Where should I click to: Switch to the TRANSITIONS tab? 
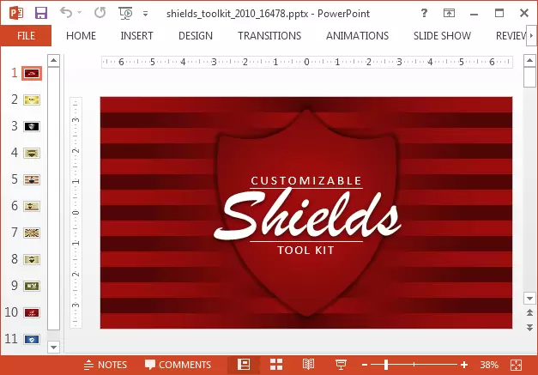269,36
